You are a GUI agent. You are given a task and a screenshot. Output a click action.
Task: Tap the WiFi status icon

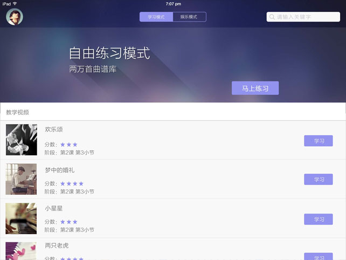click(x=15, y=4)
